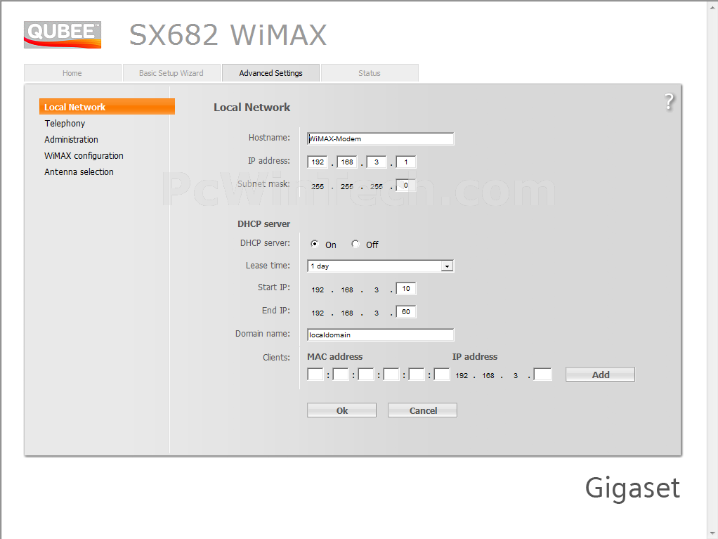Image resolution: width=718 pixels, height=539 pixels.
Task: Turn DHCP server On
Action: point(315,244)
